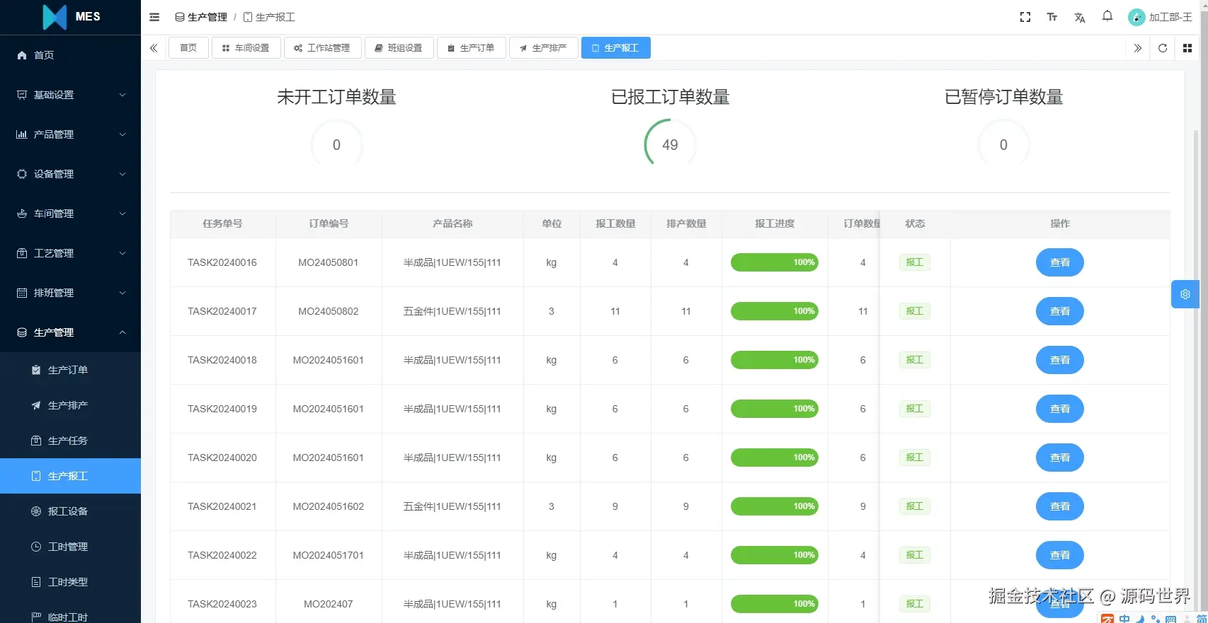Image resolution: width=1208 pixels, height=623 pixels.
Task: Open language translation icon
Action: pyautogui.click(x=1080, y=17)
